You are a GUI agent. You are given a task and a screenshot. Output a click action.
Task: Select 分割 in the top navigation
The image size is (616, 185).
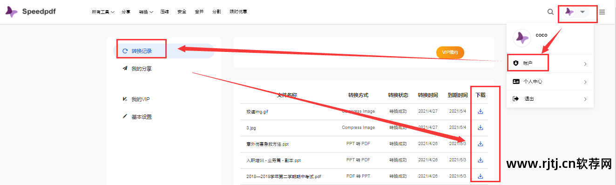(x=217, y=12)
